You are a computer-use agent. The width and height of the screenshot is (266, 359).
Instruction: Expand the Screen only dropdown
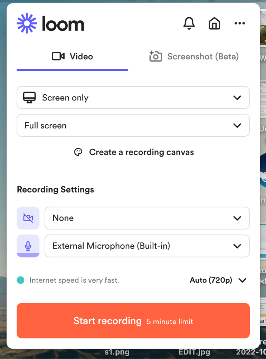click(237, 97)
